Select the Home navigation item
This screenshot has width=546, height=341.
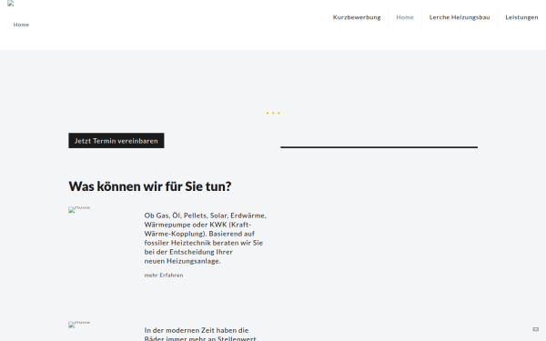point(405,17)
